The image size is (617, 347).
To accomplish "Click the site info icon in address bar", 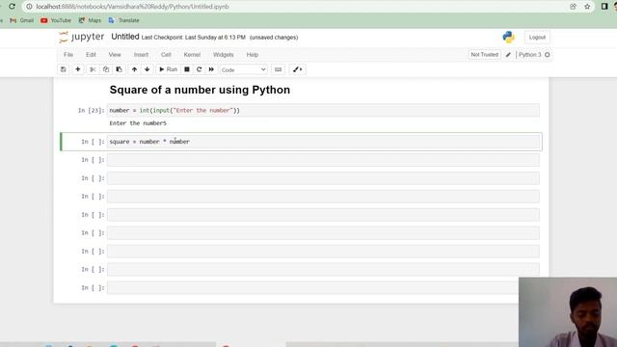I will tap(29, 7).
